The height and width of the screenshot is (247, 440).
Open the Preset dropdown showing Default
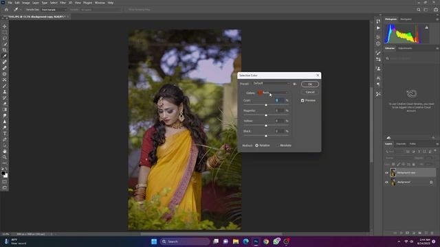click(271, 84)
